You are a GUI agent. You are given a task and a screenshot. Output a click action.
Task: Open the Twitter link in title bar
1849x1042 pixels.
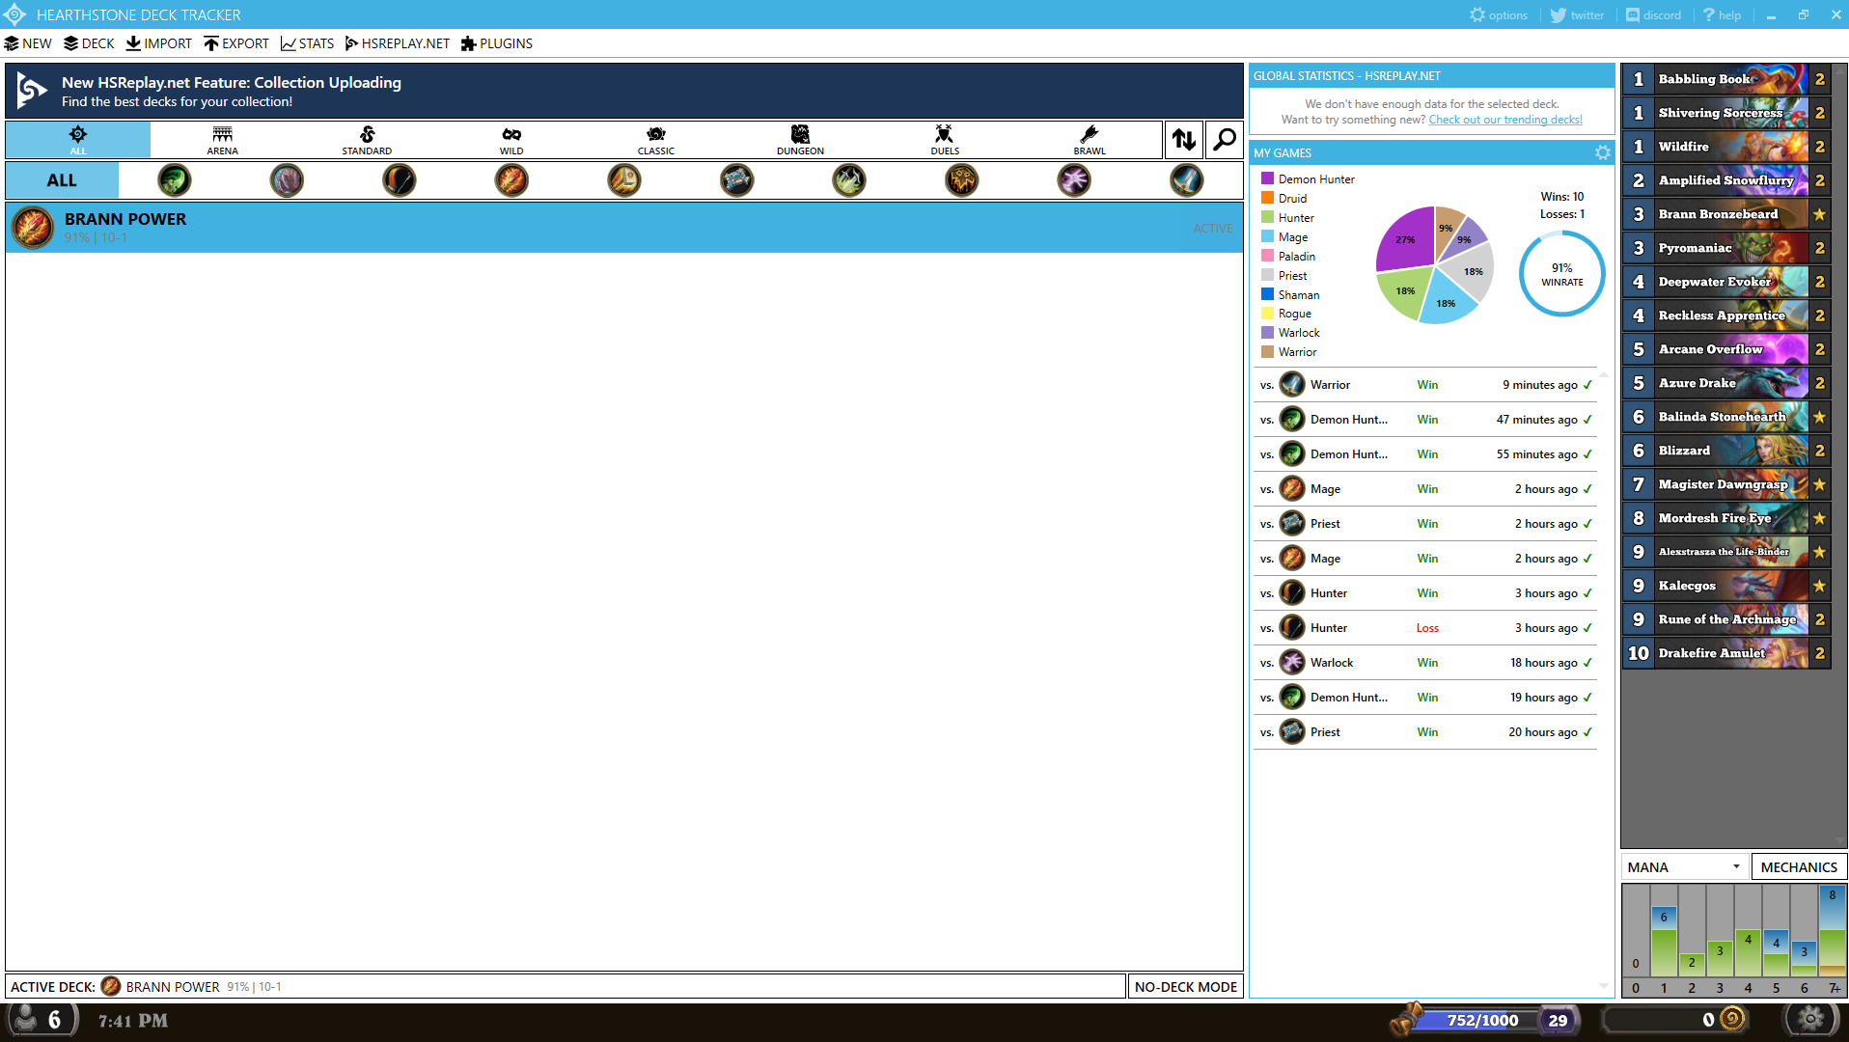click(1577, 14)
